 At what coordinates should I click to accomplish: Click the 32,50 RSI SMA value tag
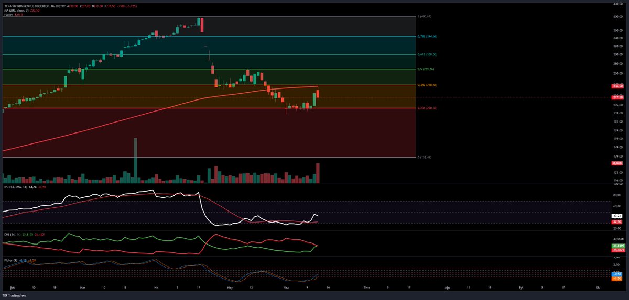click(x=617, y=221)
